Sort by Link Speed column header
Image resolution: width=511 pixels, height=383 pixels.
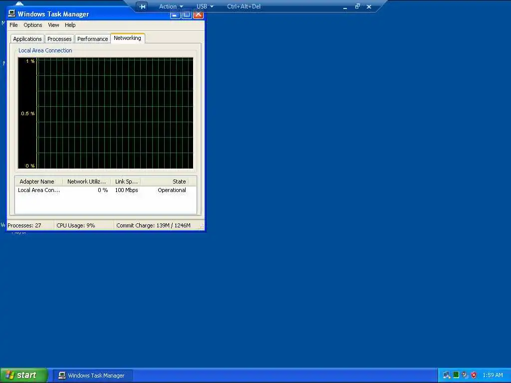[x=126, y=182]
